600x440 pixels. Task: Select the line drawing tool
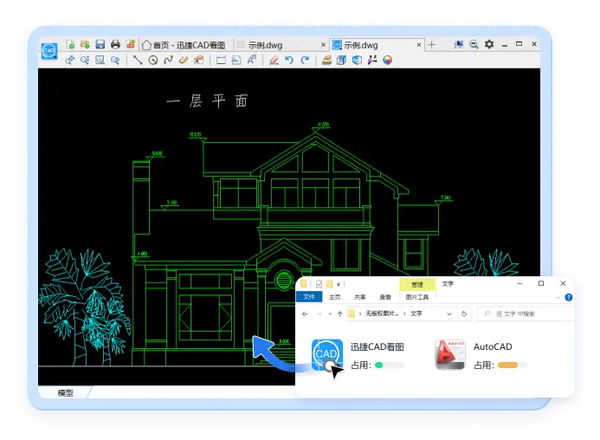click(138, 60)
